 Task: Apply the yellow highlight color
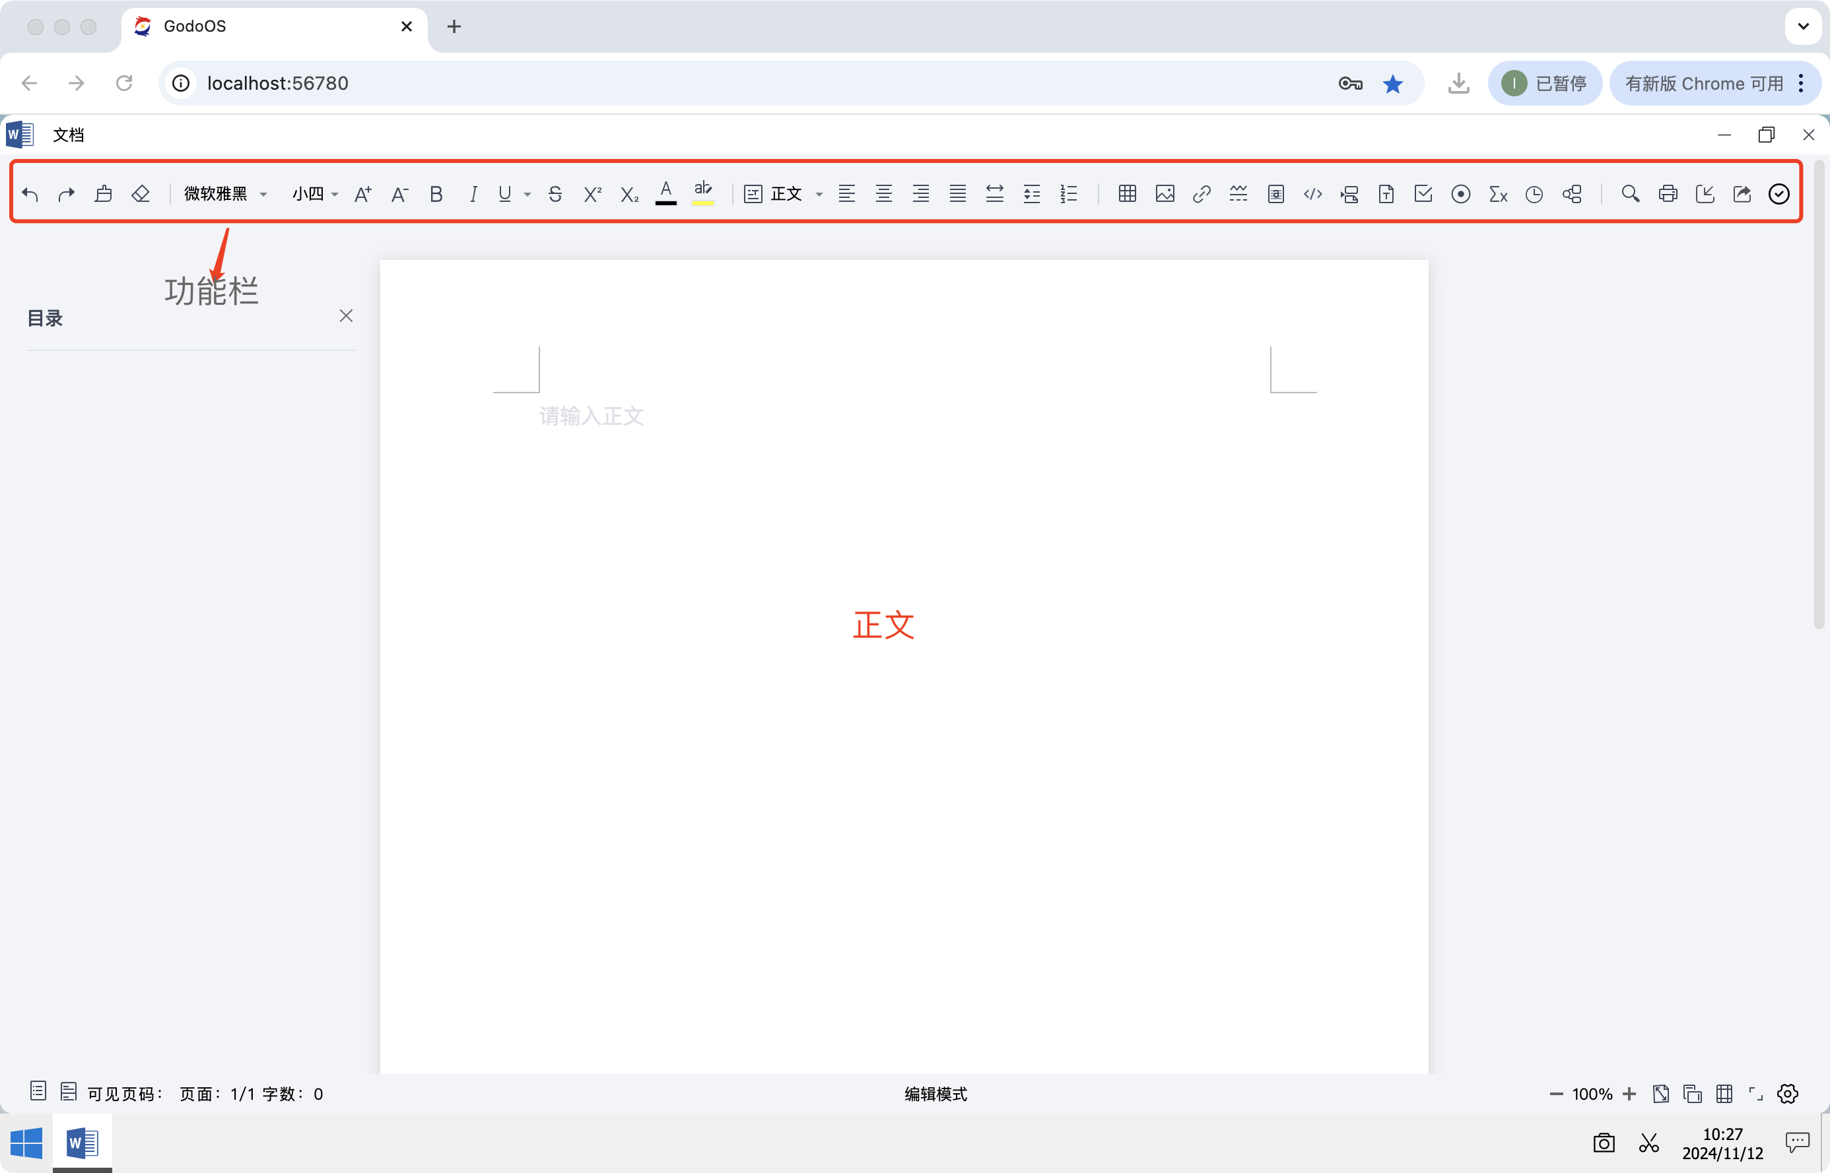[702, 193]
